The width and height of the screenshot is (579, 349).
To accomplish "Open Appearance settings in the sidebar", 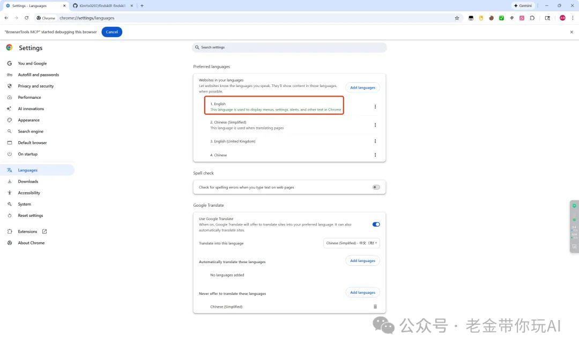I will point(28,120).
